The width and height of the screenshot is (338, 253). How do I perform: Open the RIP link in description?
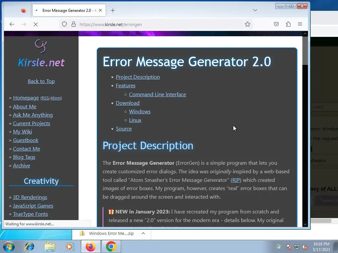click(236, 180)
